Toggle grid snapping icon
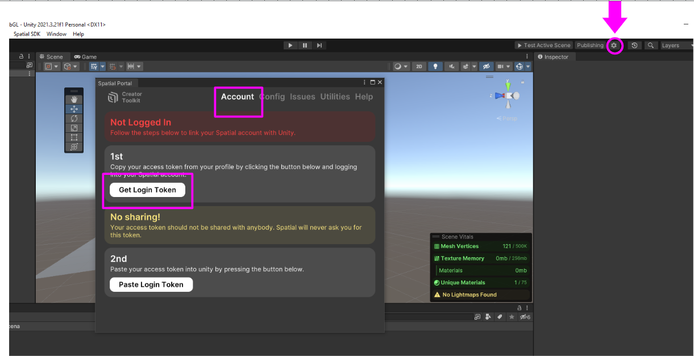The height and width of the screenshot is (356, 694). coord(112,66)
